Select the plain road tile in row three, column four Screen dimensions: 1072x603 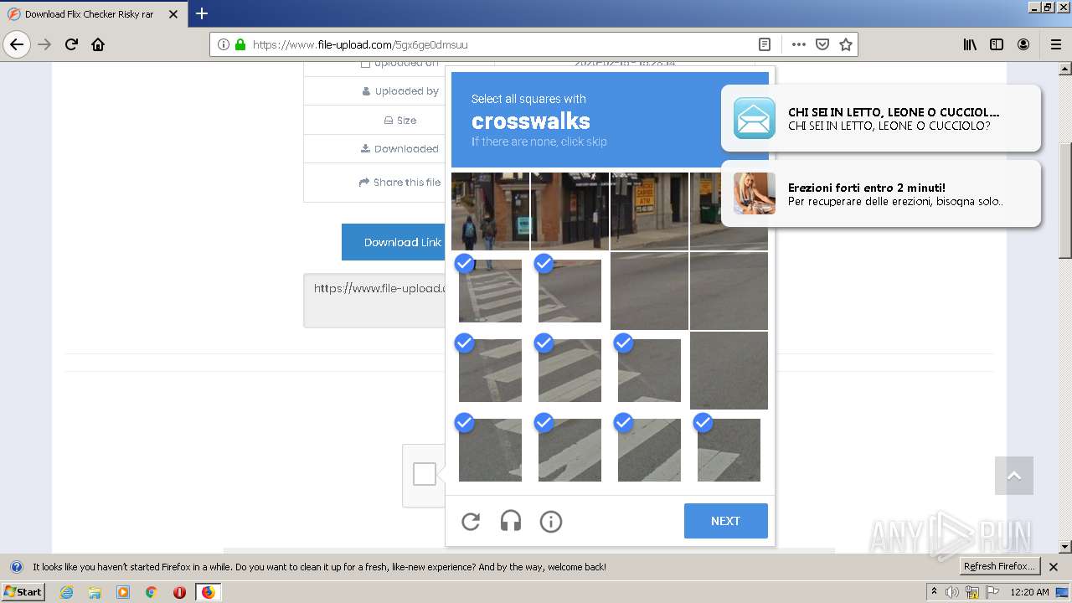point(729,370)
